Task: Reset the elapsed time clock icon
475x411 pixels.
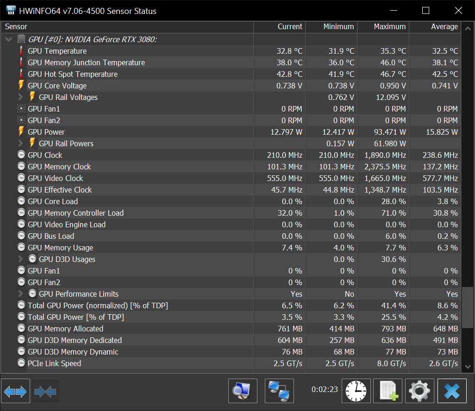Action: tap(356, 391)
